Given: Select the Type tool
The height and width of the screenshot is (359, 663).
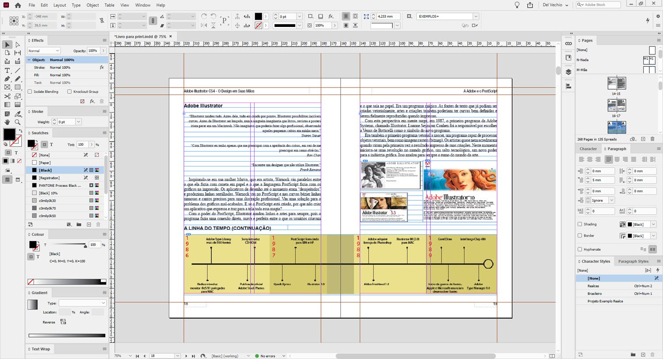Looking at the screenshot, I should point(7,70).
